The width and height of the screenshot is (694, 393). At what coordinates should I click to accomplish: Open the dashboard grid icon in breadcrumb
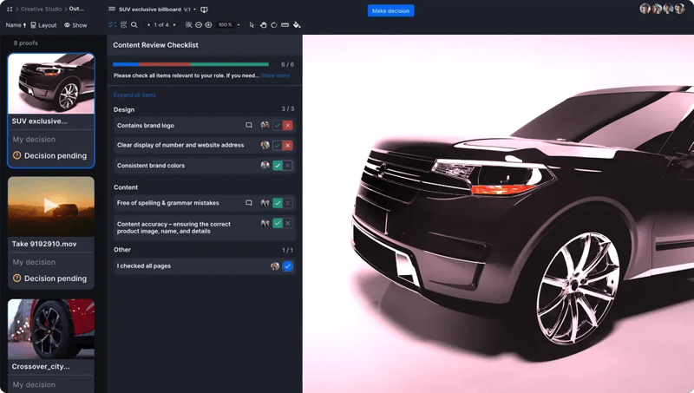(10, 9)
